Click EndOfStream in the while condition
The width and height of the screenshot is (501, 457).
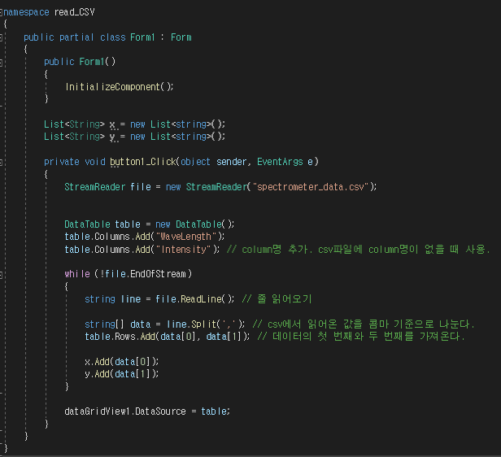pyautogui.click(x=158, y=274)
